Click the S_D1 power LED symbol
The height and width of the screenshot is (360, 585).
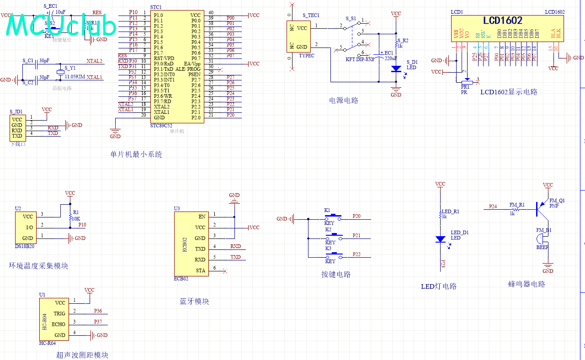point(396,69)
